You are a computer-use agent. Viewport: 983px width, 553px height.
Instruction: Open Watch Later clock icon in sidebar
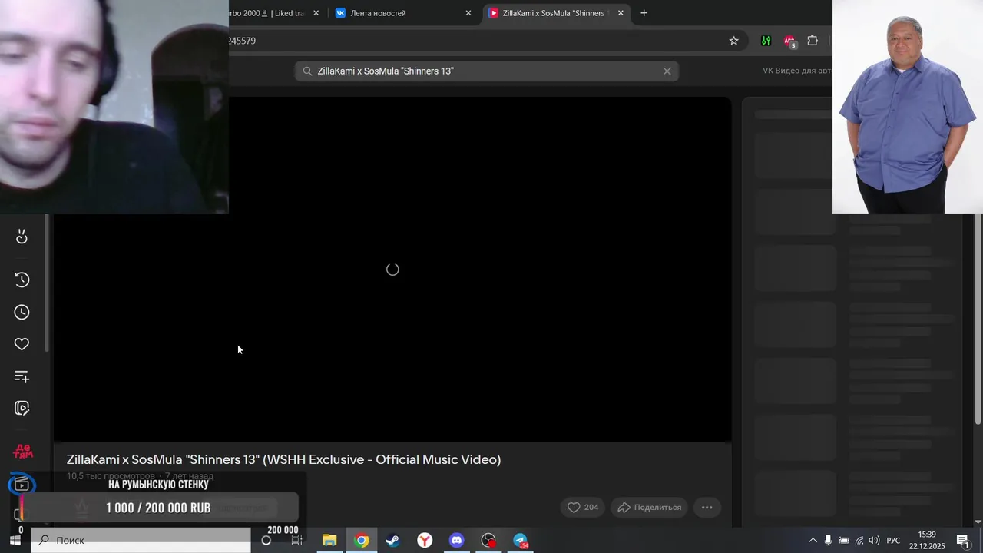(x=22, y=312)
